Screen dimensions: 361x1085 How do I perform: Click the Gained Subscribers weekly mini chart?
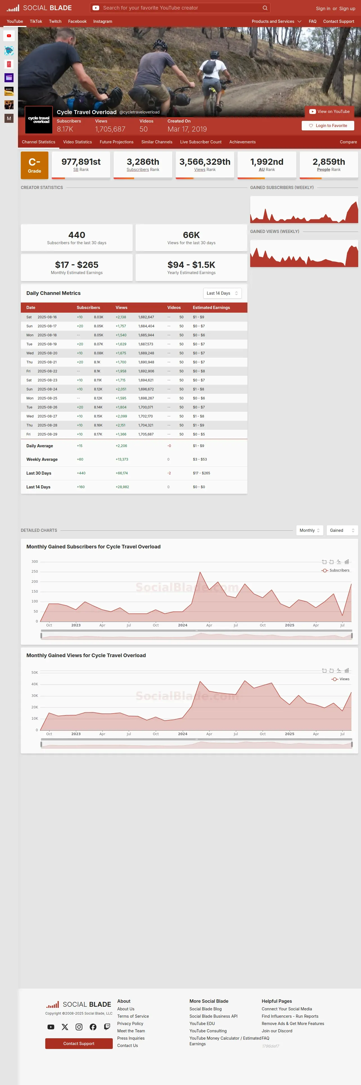(x=304, y=209)
